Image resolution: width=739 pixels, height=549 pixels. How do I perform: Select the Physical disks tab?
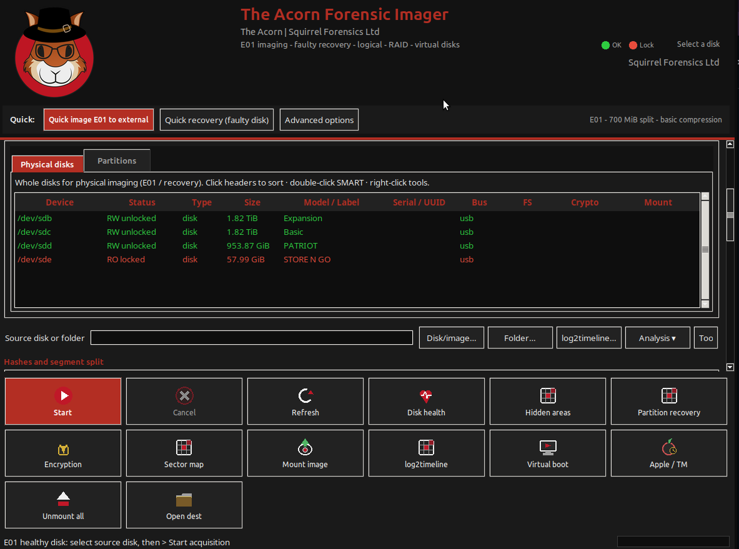coord(47,164)
